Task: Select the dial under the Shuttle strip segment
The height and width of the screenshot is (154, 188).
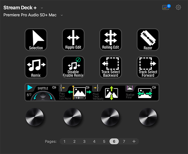Action: click(x=35, y=117)
